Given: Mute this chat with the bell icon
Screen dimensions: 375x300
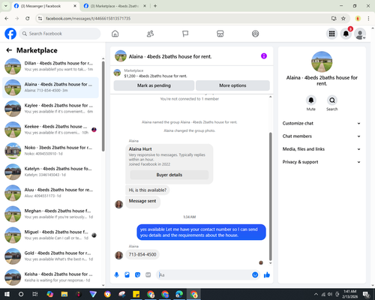Looking at the screenshot, I should (x=311, y=100).
